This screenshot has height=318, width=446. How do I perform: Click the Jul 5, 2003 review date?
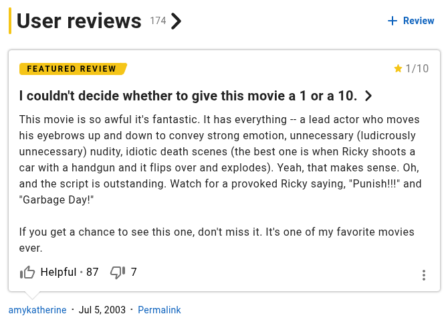click(x=102, y=310)
